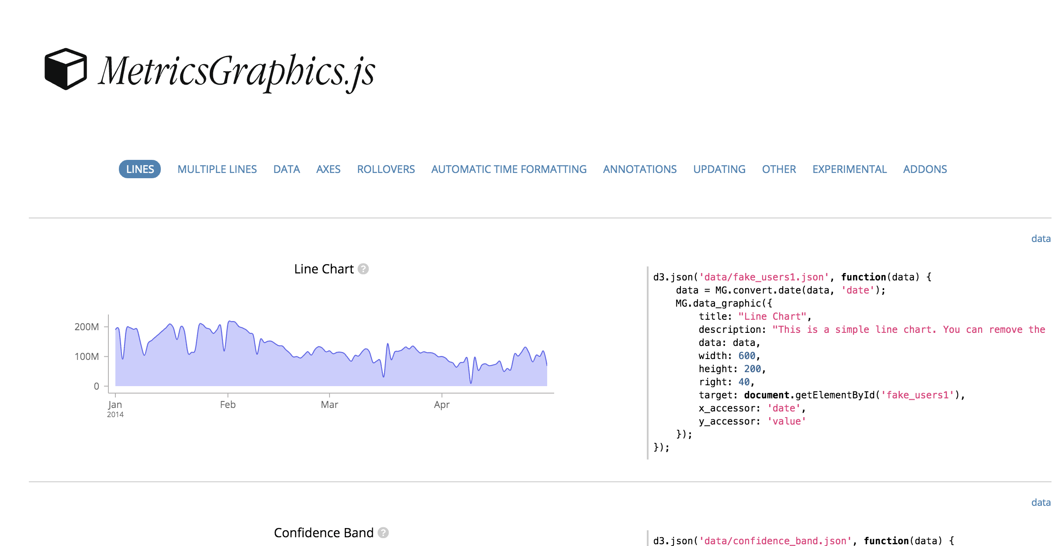Click the y_accessor: 'value' code line

click(752, 421)
